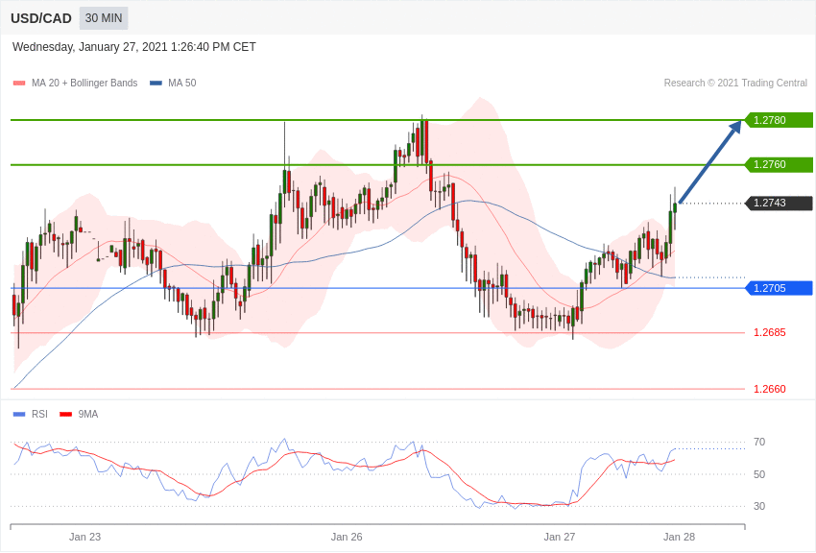Click the MA 50 blue legend swatch
The height and width of the screenshot is (553, 816).
click(x=156, y=83)
